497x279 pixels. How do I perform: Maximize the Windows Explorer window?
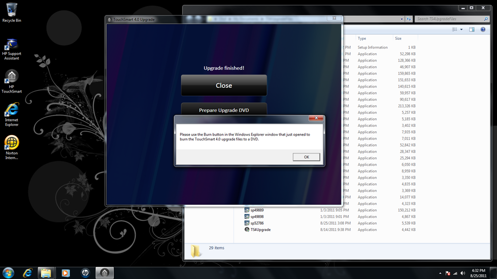[471, 8]
